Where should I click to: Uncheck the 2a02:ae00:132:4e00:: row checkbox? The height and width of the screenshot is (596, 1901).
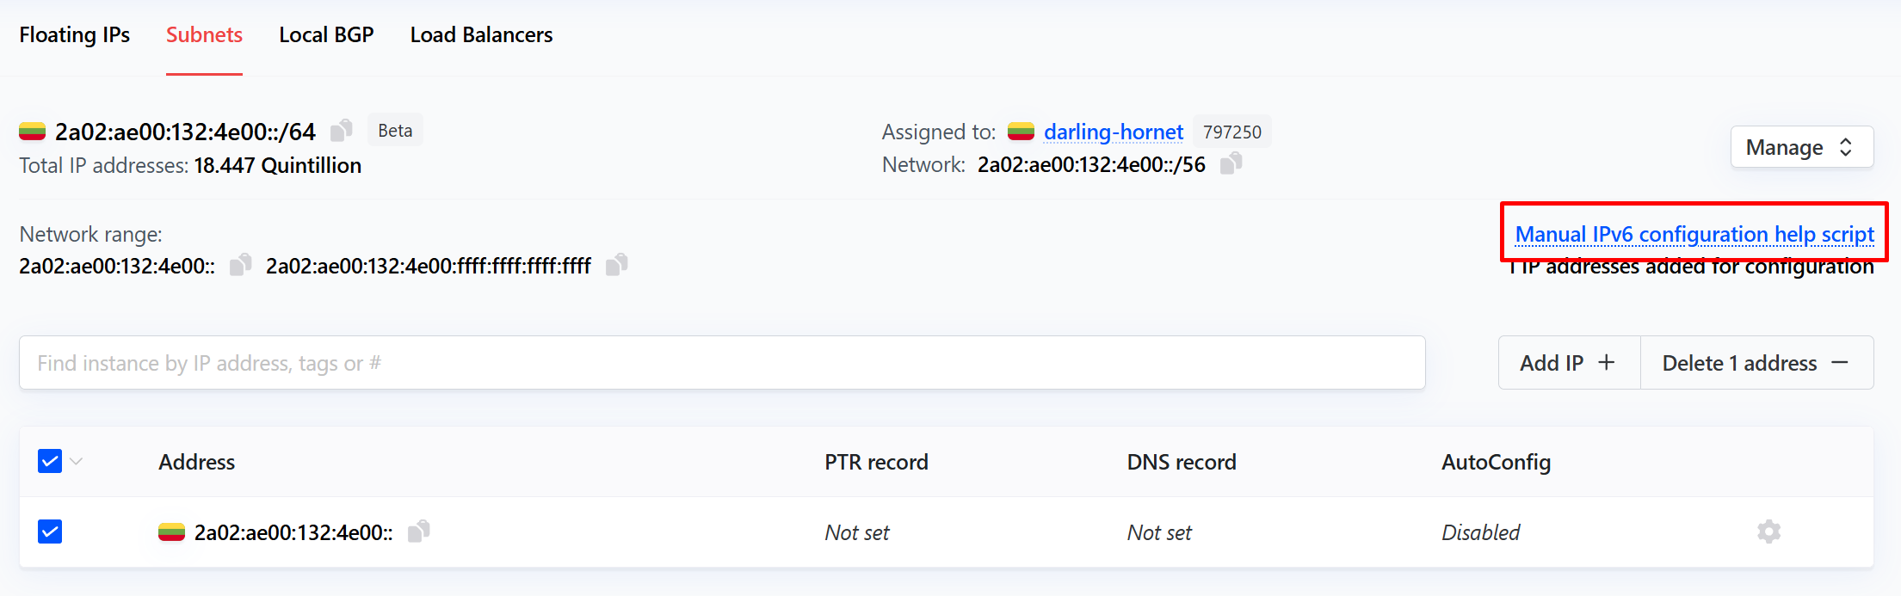click(50, 531)
